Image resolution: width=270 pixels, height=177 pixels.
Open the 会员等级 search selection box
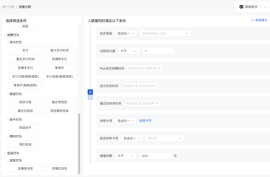click(x=165, y=33)
